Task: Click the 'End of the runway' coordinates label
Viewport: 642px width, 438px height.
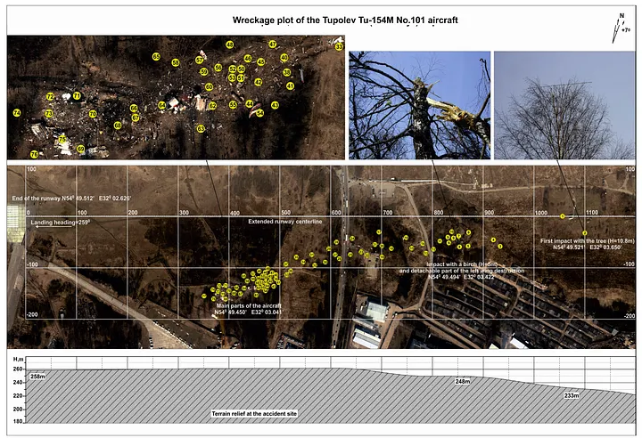Action: coord(71,199)
